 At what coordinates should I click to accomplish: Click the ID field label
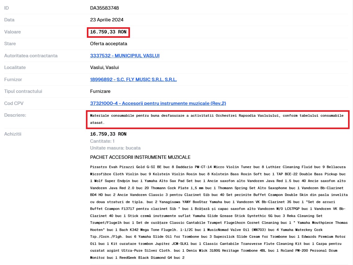7,8
